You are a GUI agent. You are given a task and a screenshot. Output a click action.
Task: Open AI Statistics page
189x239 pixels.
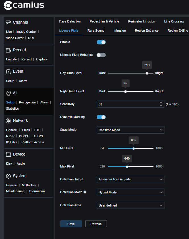13,109
